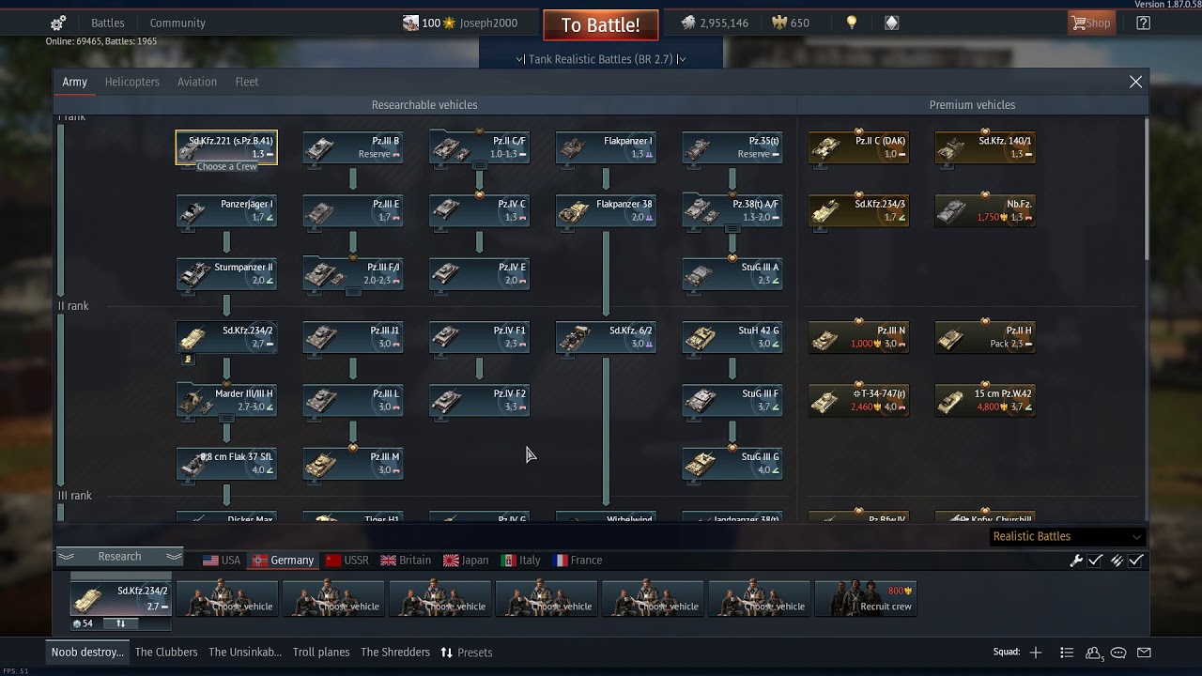Expand the Pz.II C/F vehicle group

(x=480, y=147)
